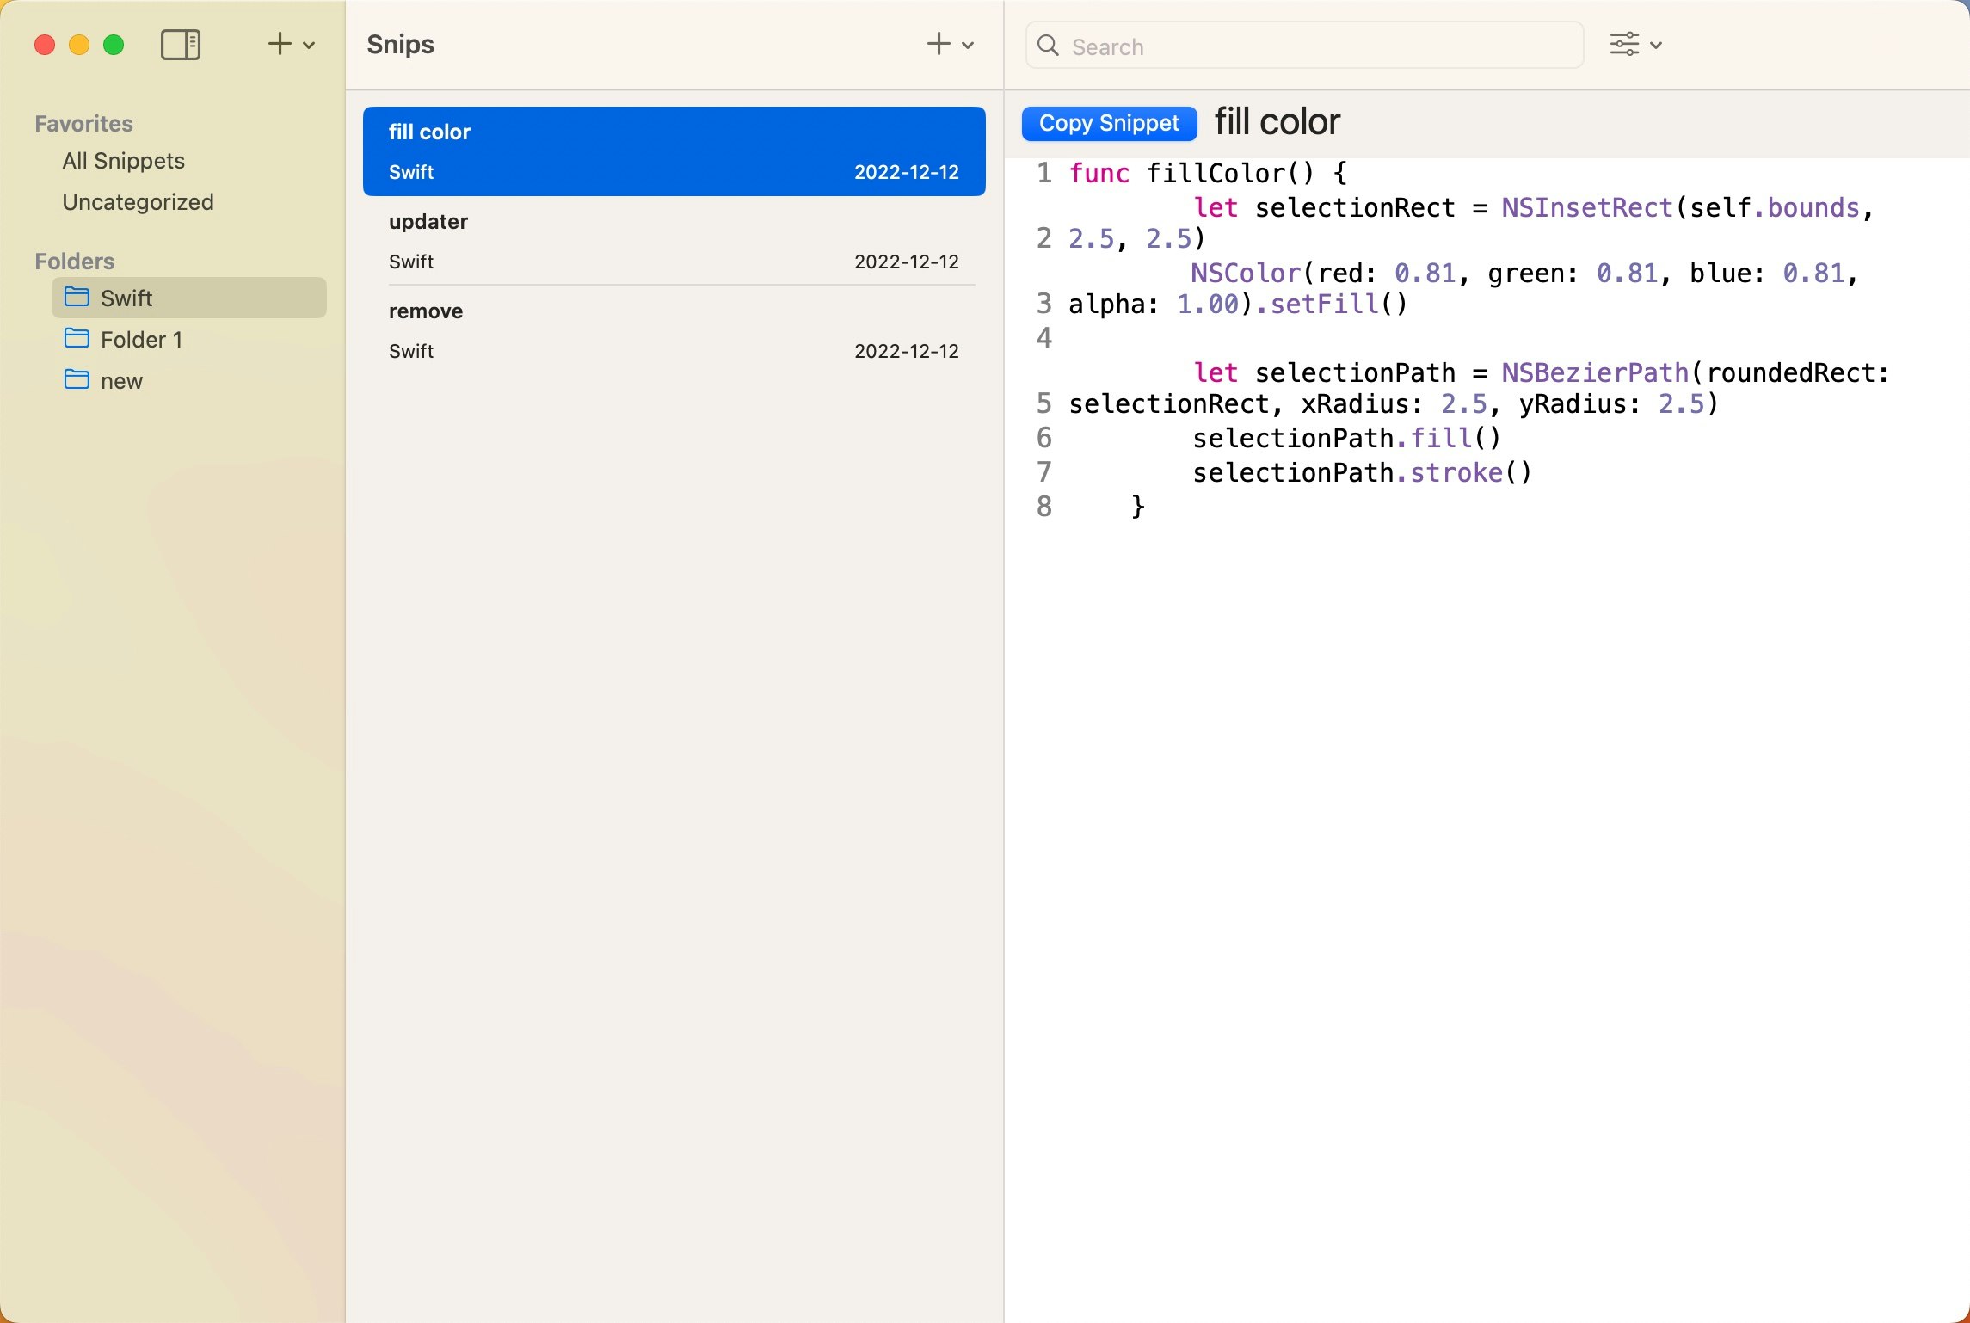
Task: Click date of updater snippet
Action: tap(906, 262)
